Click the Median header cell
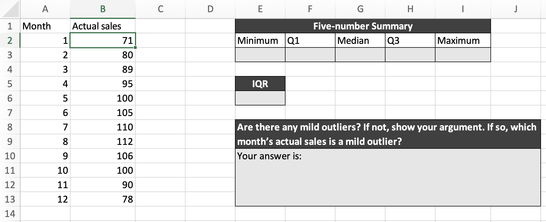The width and height of the screenshot is (546, 222). point(360,41)
